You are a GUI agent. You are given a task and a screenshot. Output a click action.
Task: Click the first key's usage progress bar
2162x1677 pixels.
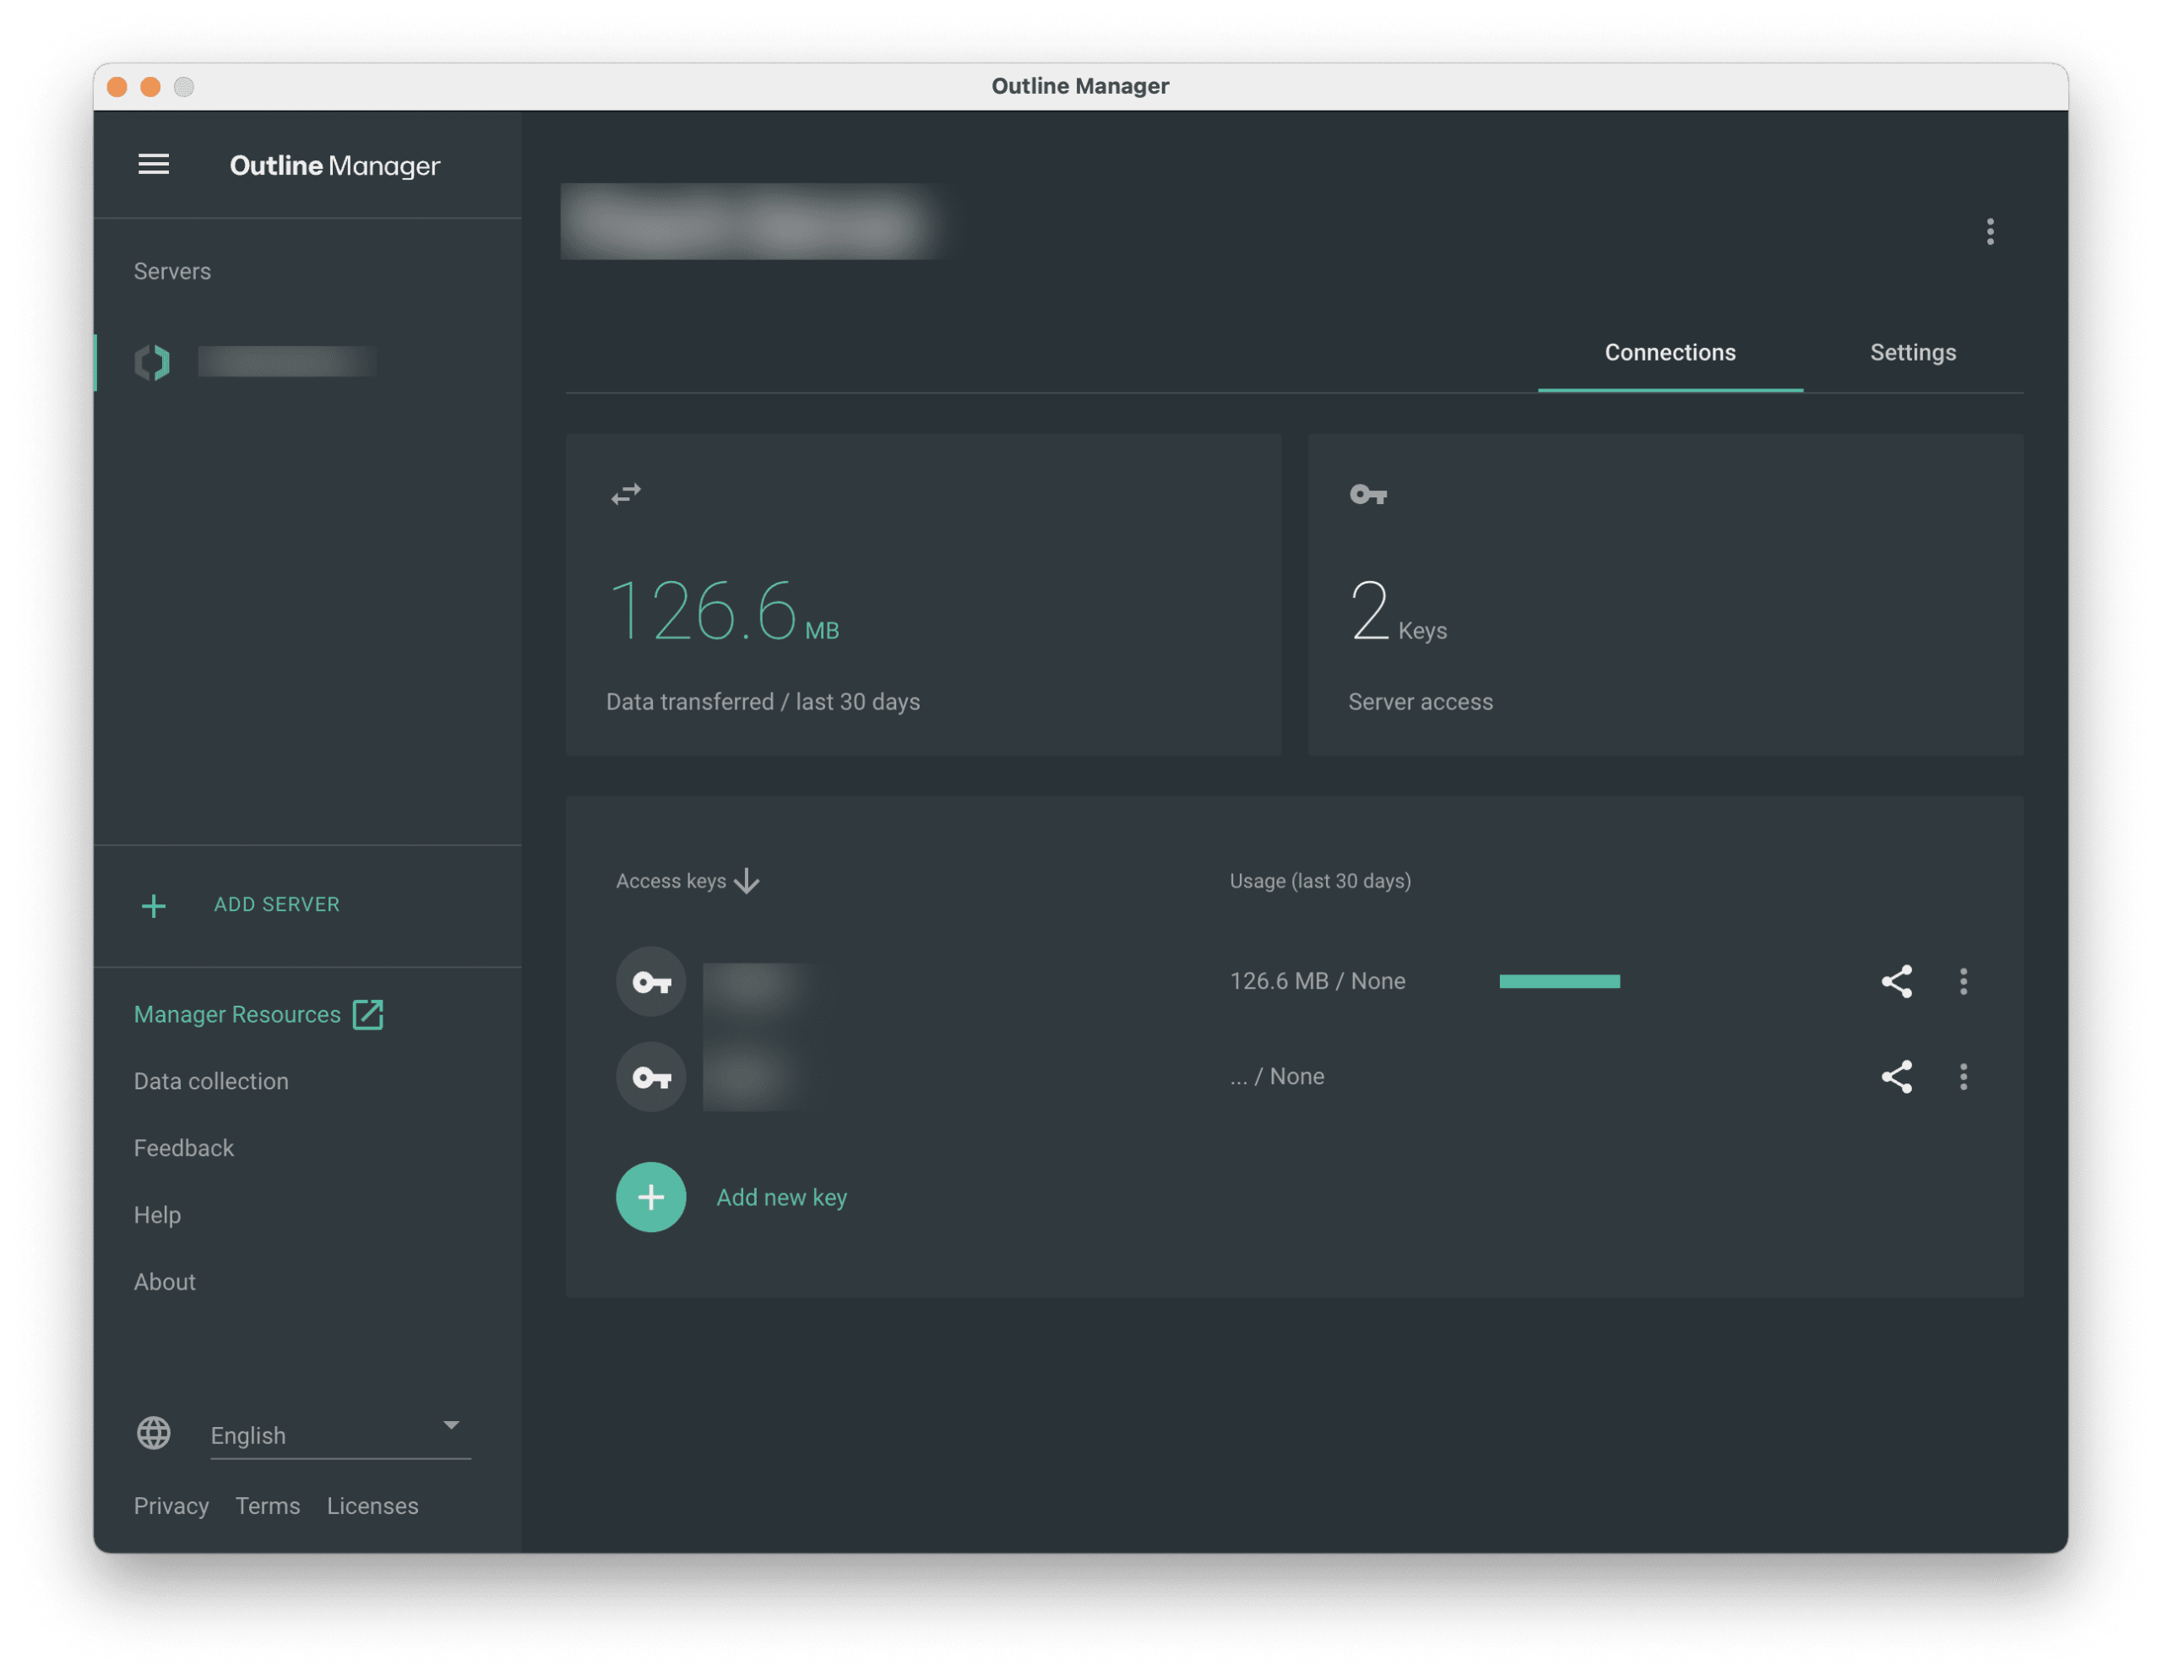pyautogui.click(x=1559, y=981)
